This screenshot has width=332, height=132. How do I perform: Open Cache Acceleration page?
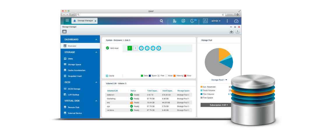coord(76,70)
